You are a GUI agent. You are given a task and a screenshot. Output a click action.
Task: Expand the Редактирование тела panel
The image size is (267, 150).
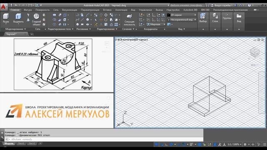(60, 29)
